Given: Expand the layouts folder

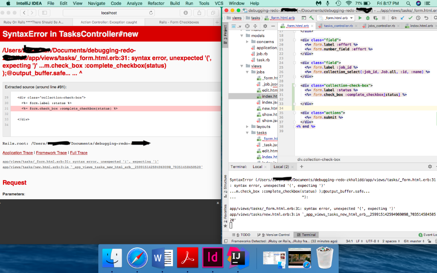Looking at the screenshot, I should [x=247, y=127].
